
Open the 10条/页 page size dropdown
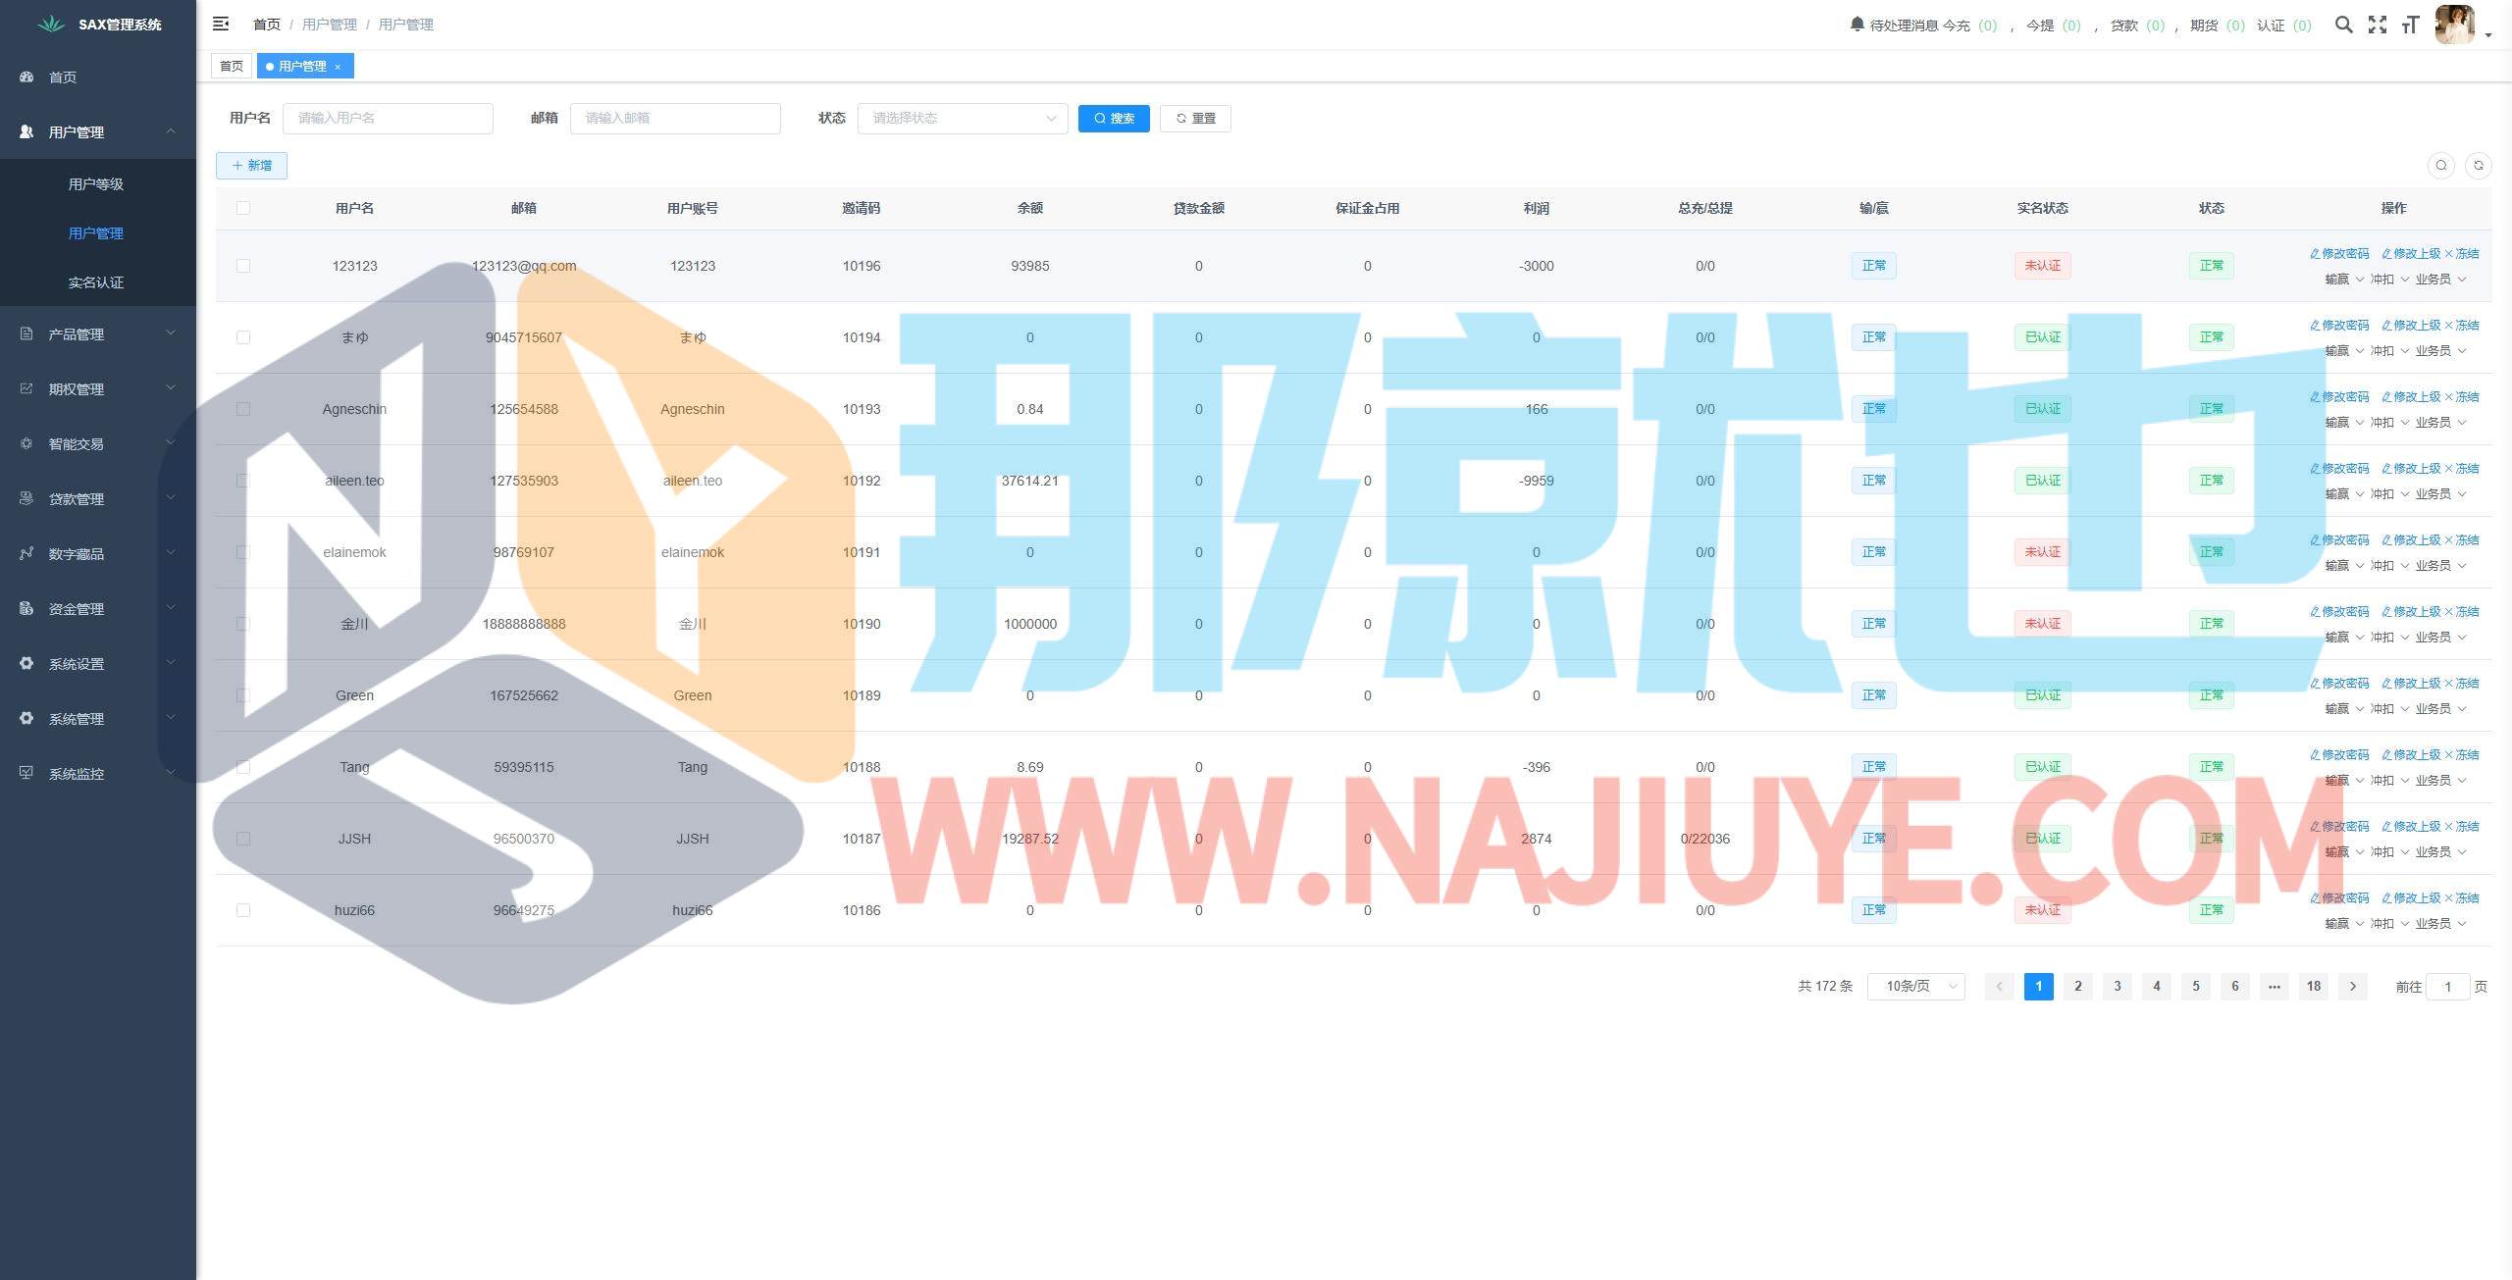pyautogui.click(x=1915, y=986)
